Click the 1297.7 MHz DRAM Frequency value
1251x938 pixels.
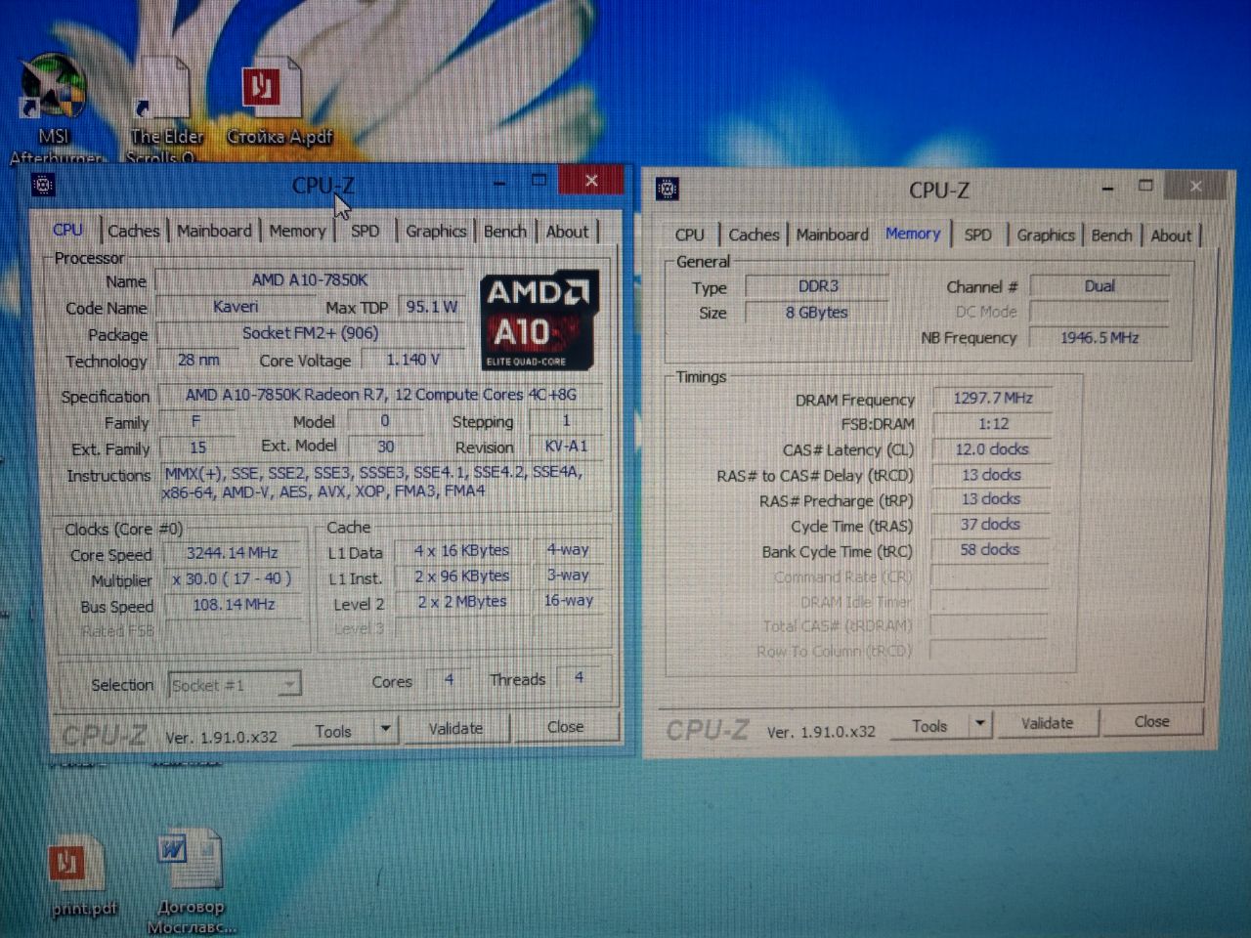[x=992, y=398]
